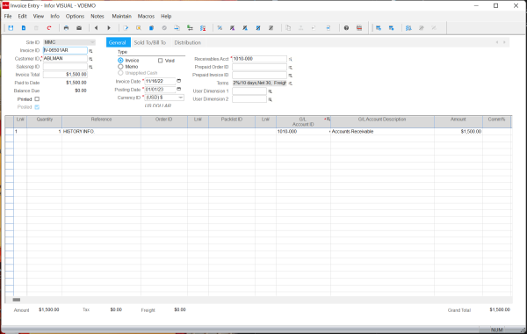
Task: Click the Accounts Receivable description cell
Action: pyautogui.click(x=382, y=132)
